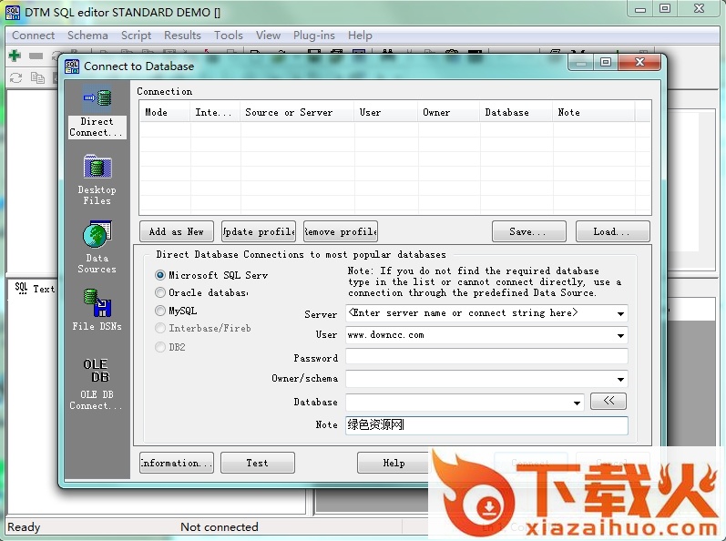Click the Inte... column header
This screenshot has height=541, width=726.
click(x=215, y=112)
